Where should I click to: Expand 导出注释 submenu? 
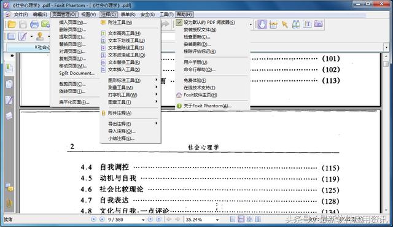[130, 124]
